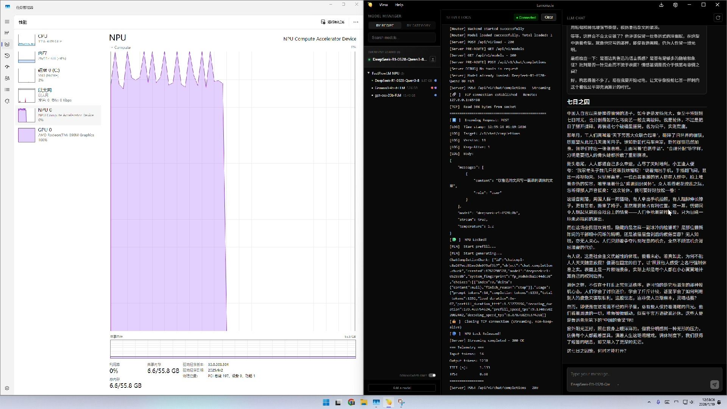
Task: Select the NPU 0 performance item
Action: pos(58,115)
